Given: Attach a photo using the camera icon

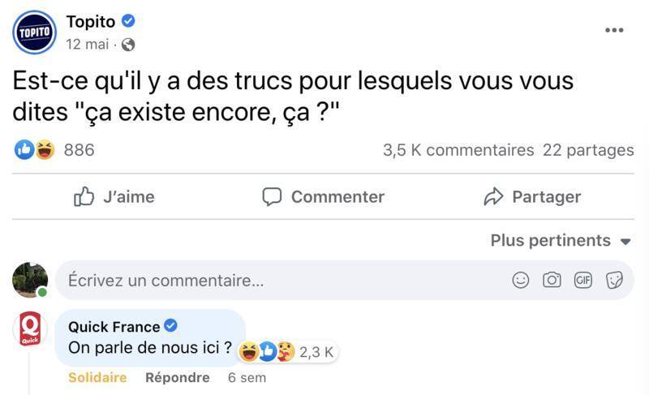Looking at the screenshot, I should pyautogui.click(x=552, y=280).
